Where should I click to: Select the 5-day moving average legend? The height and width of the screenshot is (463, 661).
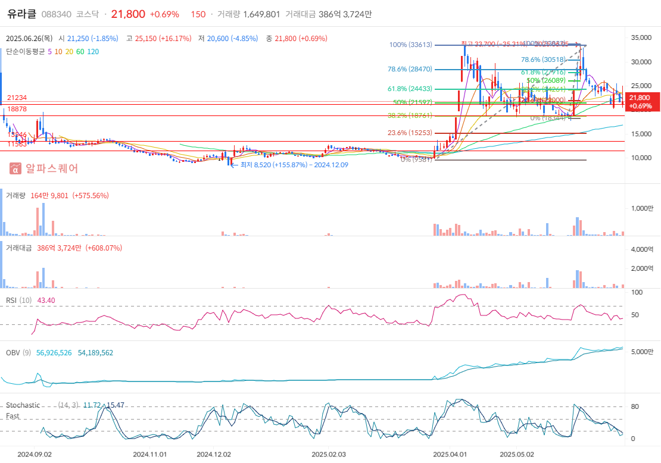click(50, 51)
